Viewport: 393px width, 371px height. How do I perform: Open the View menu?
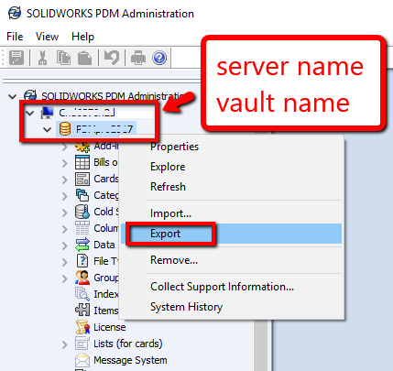pyautogui.click(x=47, y=37)
